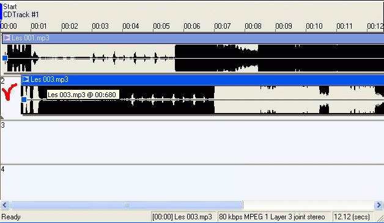Select empty track number 3
Screen dimensions: 384x223
pos(192,142)
